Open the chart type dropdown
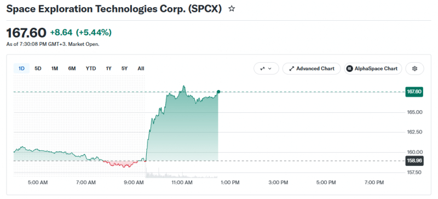The height and width of the screenshot is (199, 438). click(x=266, y=69)
